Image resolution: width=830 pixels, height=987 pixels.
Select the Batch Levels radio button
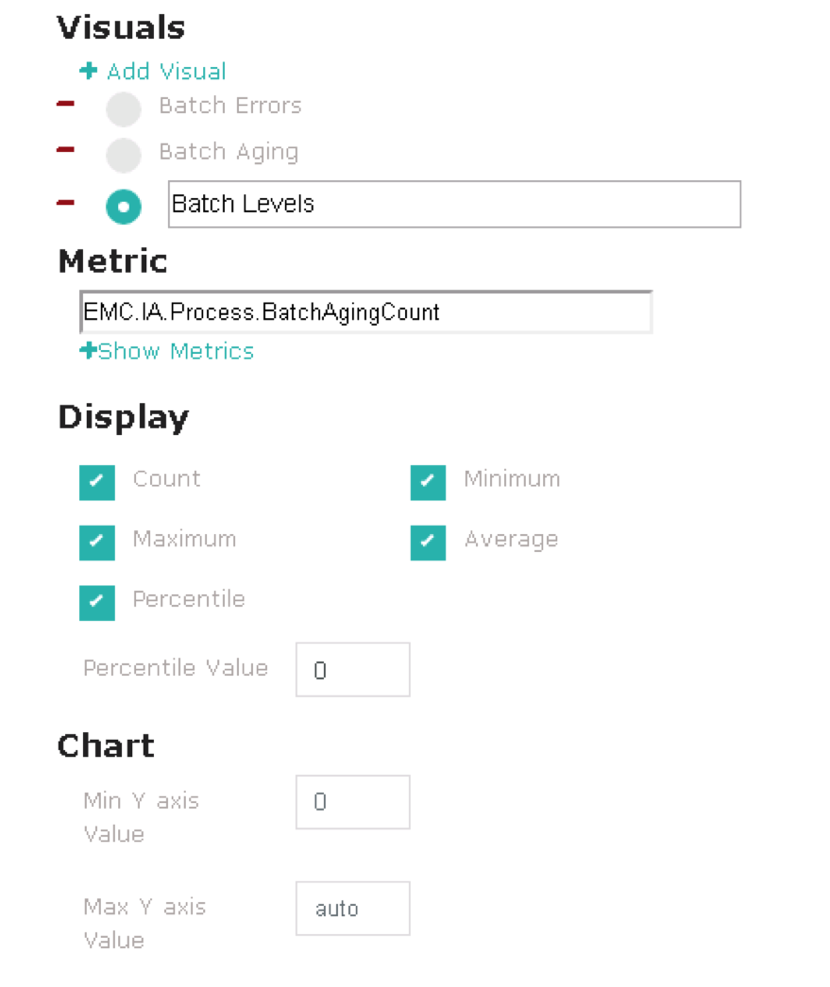[124, 207]
